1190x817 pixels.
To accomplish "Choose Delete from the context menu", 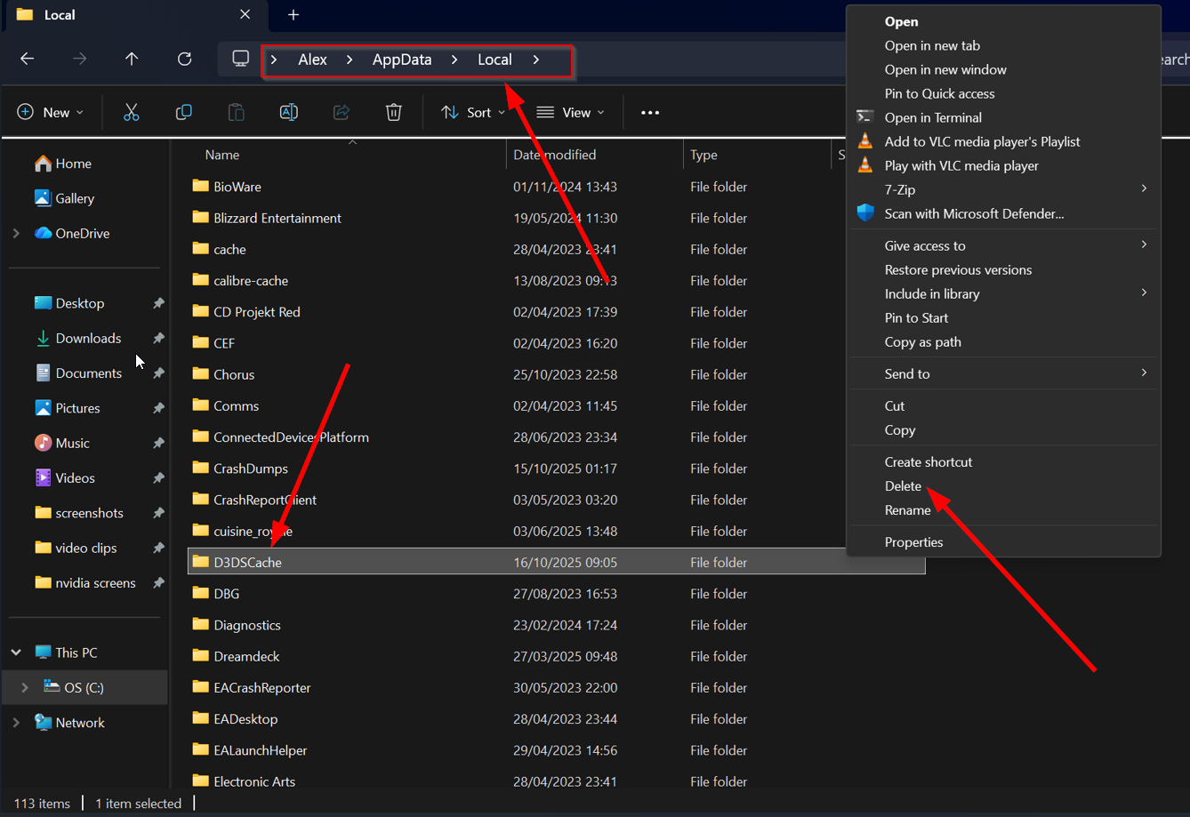I will pos(903,486).
